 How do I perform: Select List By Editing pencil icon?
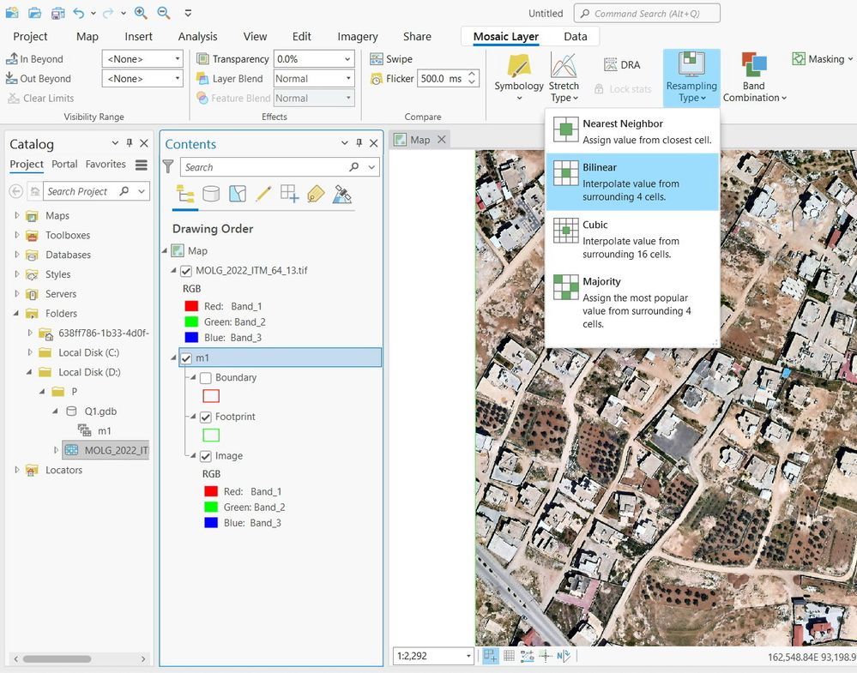(263, 194)
